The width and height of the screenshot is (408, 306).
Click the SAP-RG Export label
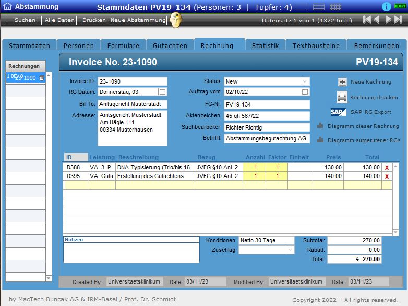[371, 112]
